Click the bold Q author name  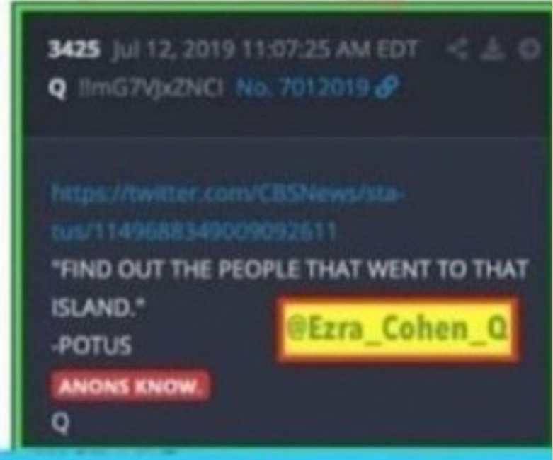[57, 88]
